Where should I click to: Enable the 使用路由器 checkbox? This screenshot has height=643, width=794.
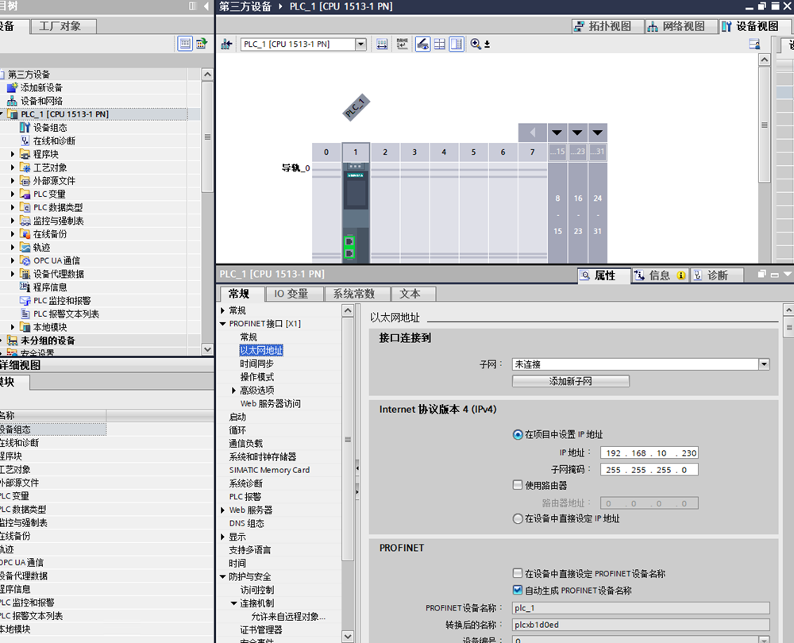click(x=518, y=485)
